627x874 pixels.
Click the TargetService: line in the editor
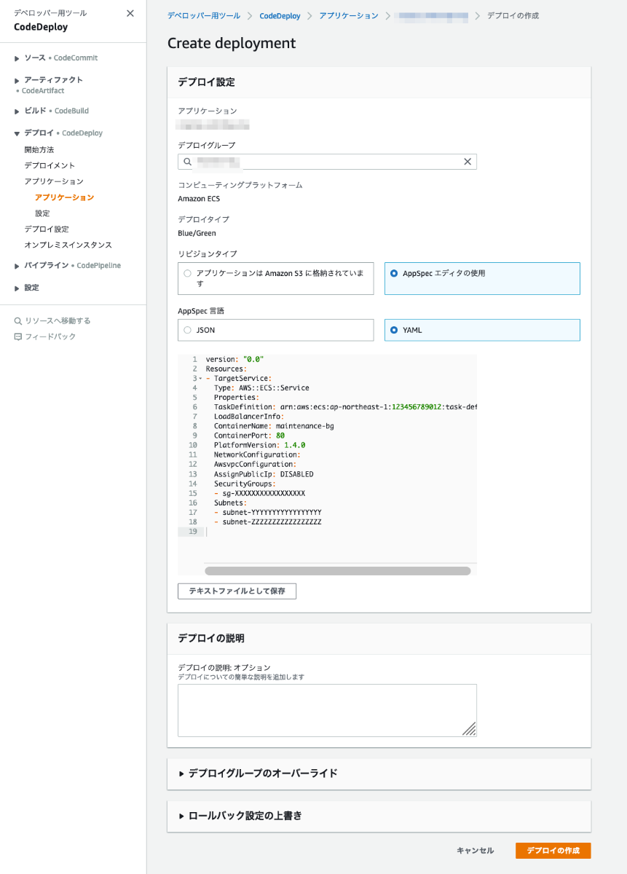[x=239, y=379]
